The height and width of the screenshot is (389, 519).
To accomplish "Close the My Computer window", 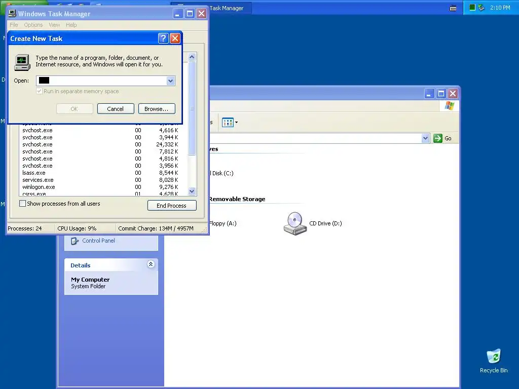I will [x=453, y=94].
